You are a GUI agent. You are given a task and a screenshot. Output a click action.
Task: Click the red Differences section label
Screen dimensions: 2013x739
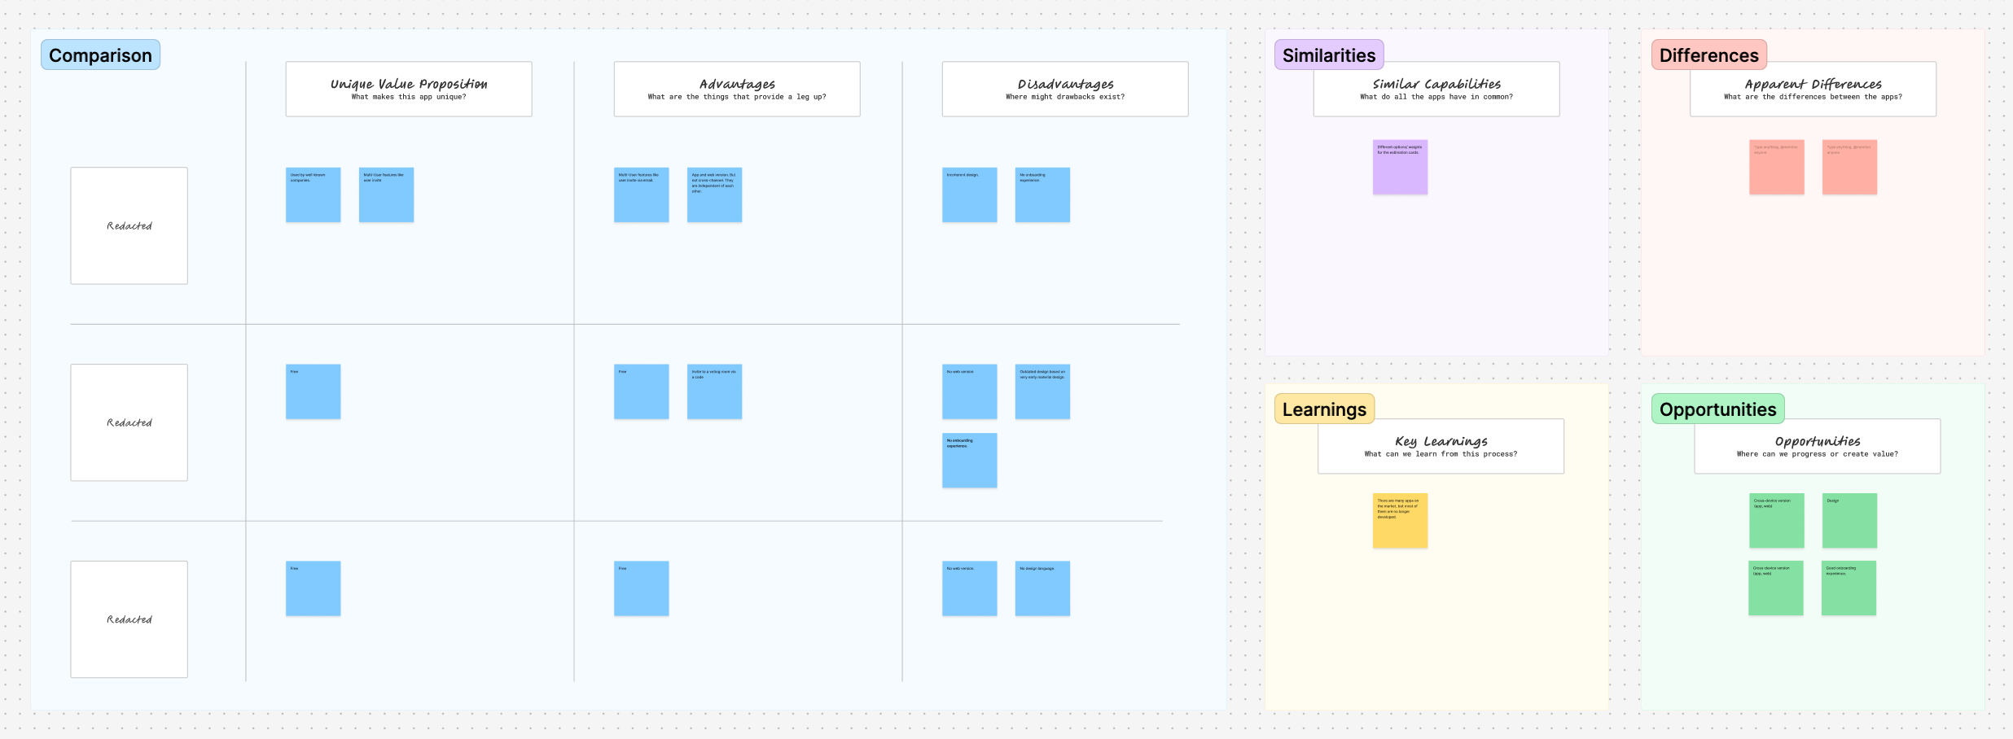(x=1708, y=55)
